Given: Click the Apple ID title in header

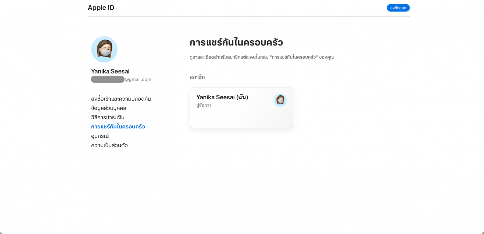Looking at the screenshot, I should tap(101, 8).
